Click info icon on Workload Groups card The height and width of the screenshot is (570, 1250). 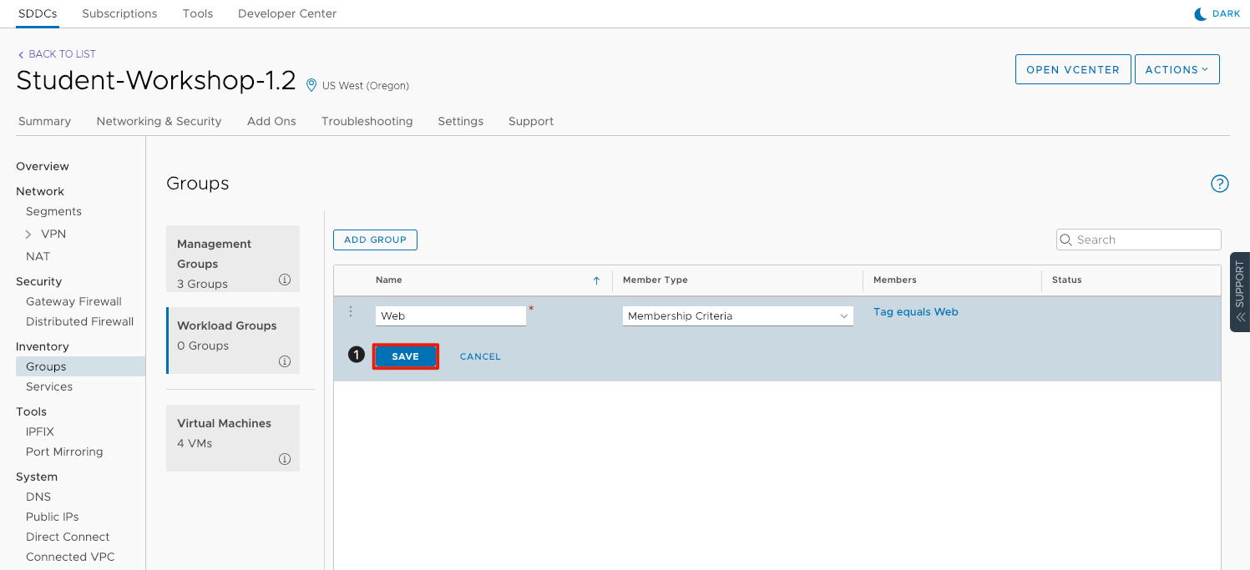(285, 361)
